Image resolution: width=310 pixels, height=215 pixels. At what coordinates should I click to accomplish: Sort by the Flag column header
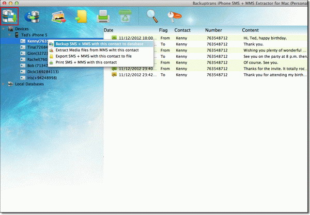(163, 30)
